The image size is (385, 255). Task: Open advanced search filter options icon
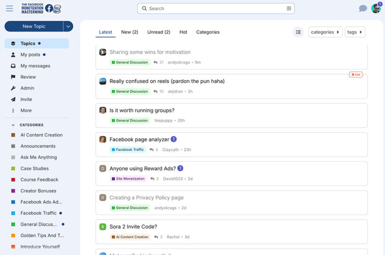pyautogui.click(x=289, y=8)
